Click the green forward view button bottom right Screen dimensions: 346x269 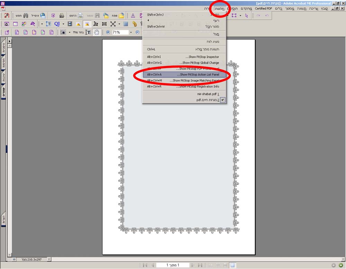click(x=341, y=265)
